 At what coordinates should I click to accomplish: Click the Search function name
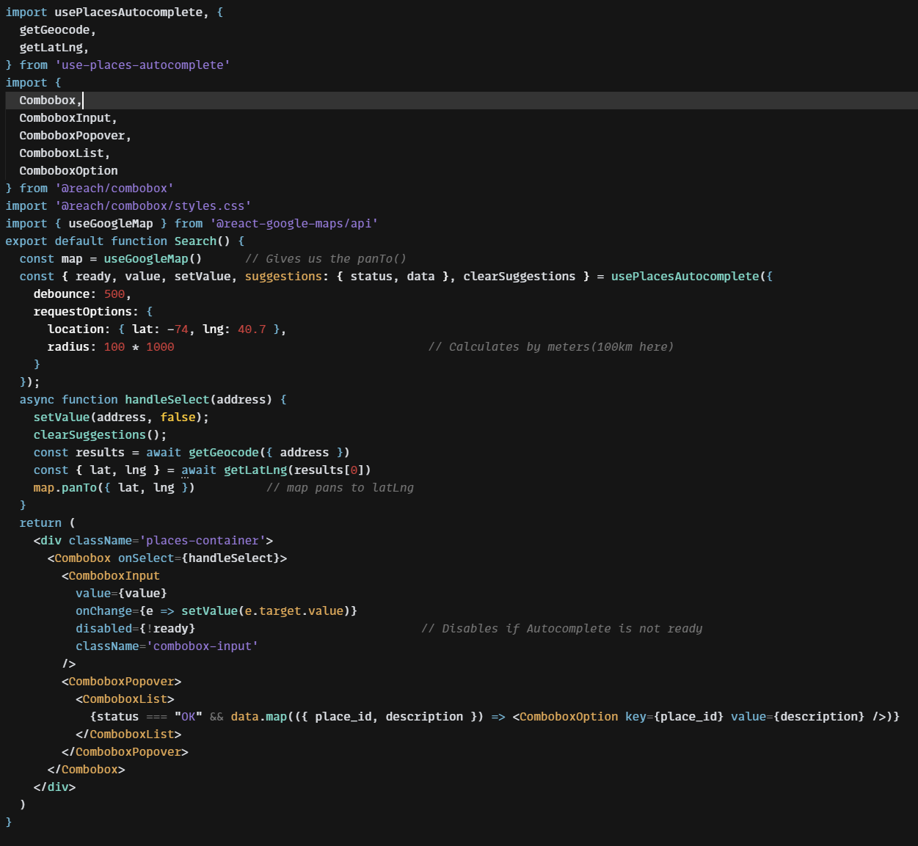(195, 241)
